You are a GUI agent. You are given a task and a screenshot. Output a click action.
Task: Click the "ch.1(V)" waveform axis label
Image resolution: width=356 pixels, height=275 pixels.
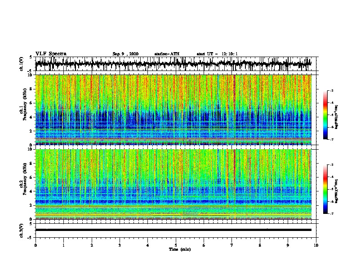22,64
